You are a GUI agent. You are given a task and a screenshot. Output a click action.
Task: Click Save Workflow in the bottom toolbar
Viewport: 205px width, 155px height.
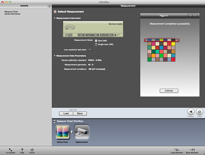tap(192, 151)
